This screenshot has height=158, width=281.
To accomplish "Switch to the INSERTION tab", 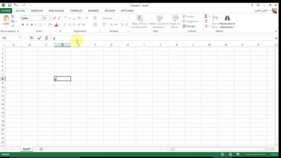I will 37,11.
